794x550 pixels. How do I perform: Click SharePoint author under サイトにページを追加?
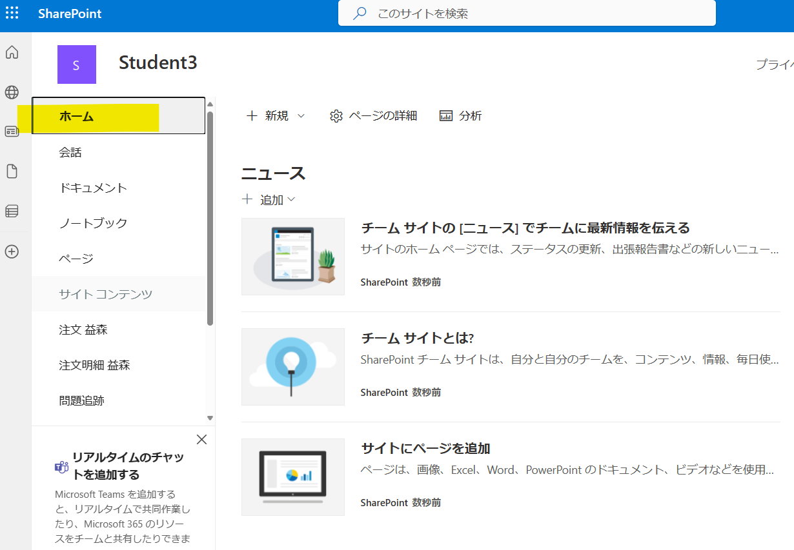[x=384, y=503]
